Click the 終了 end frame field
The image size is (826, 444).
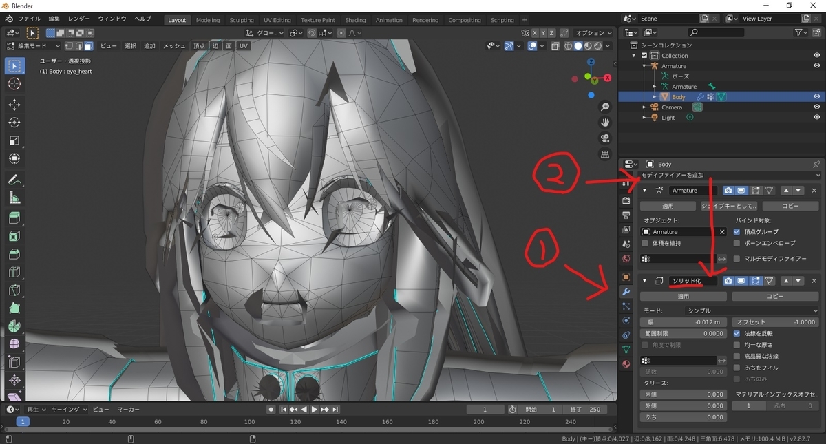584,409
